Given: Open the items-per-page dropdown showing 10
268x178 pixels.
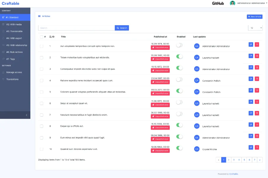Looking at the screenshot, I should (255, 28).
